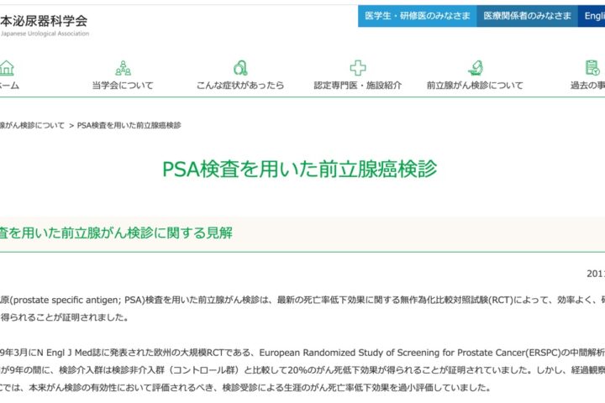Click the 日本泌尿器科学会 site logo

pyautogui.click(x=44, y=21)
